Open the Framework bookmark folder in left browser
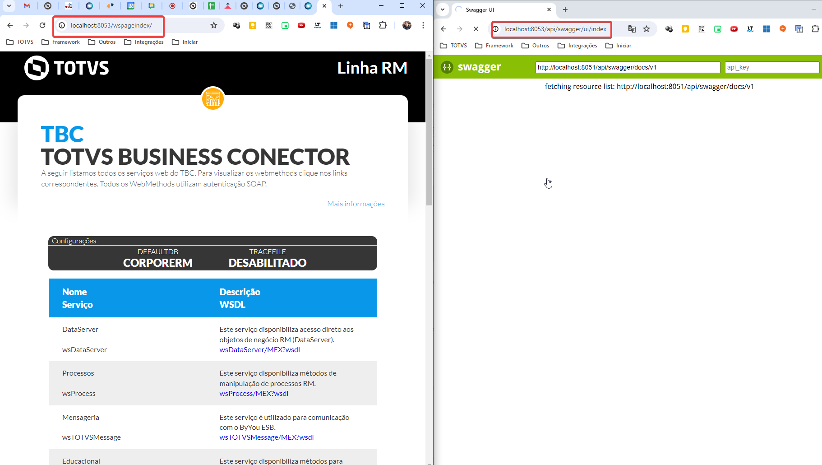Screen dimensions: 822x465 pos(60,42)
